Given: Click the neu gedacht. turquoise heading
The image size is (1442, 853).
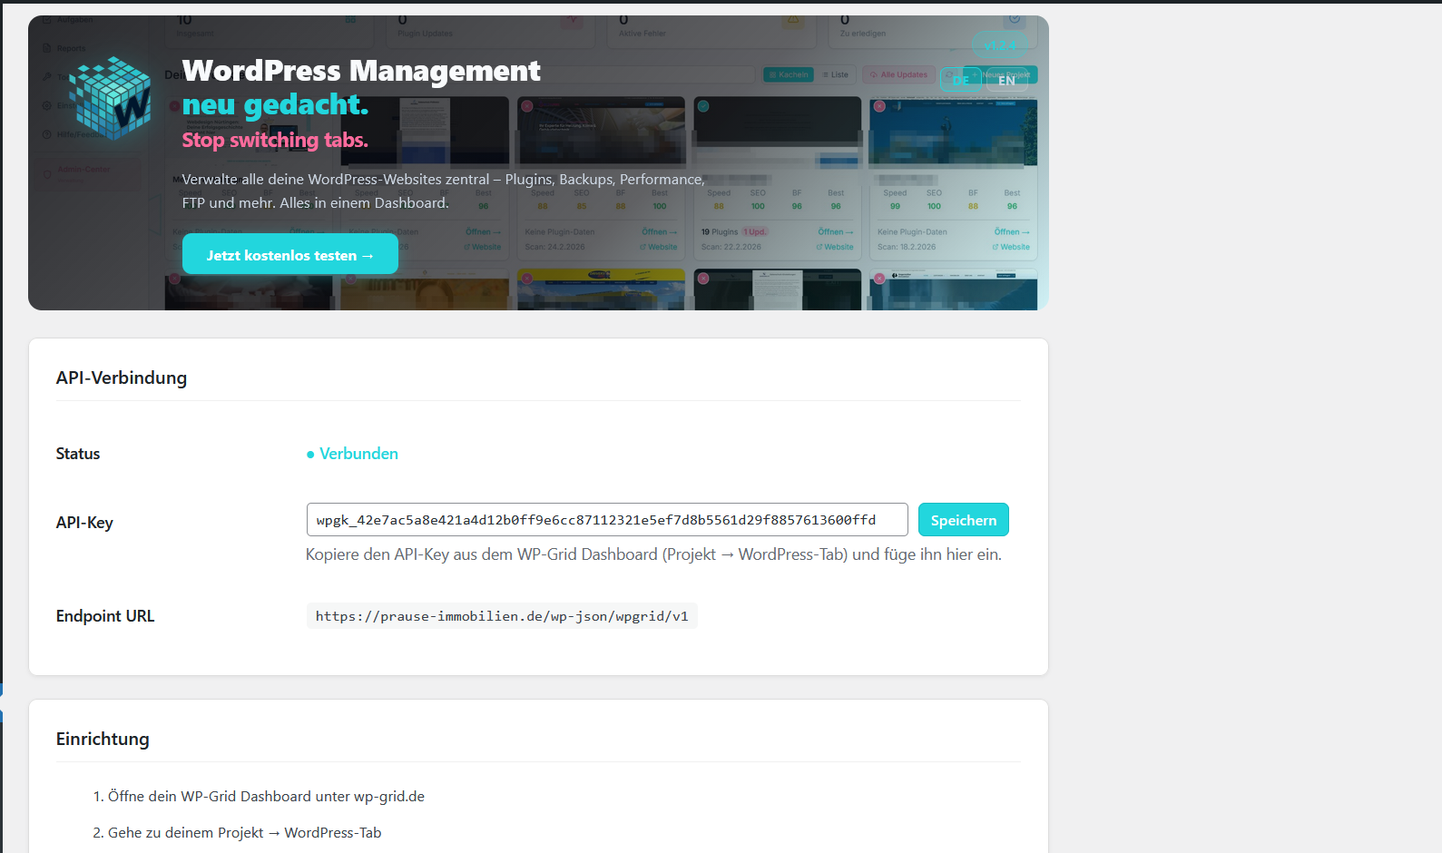Looking at the screenshot, I should click(x=275, y=105).
